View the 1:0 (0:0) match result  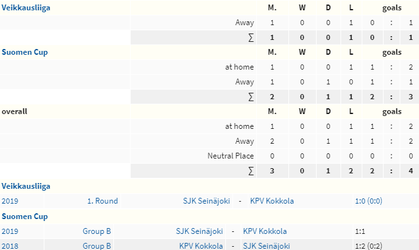(369, 201)
